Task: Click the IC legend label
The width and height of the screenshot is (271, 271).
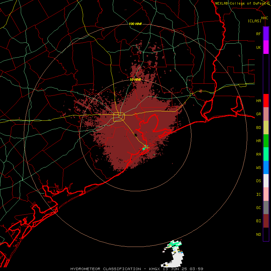Action: point(258,195)
